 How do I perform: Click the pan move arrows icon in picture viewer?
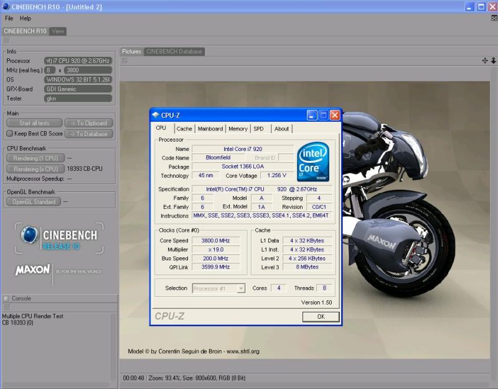485,60
